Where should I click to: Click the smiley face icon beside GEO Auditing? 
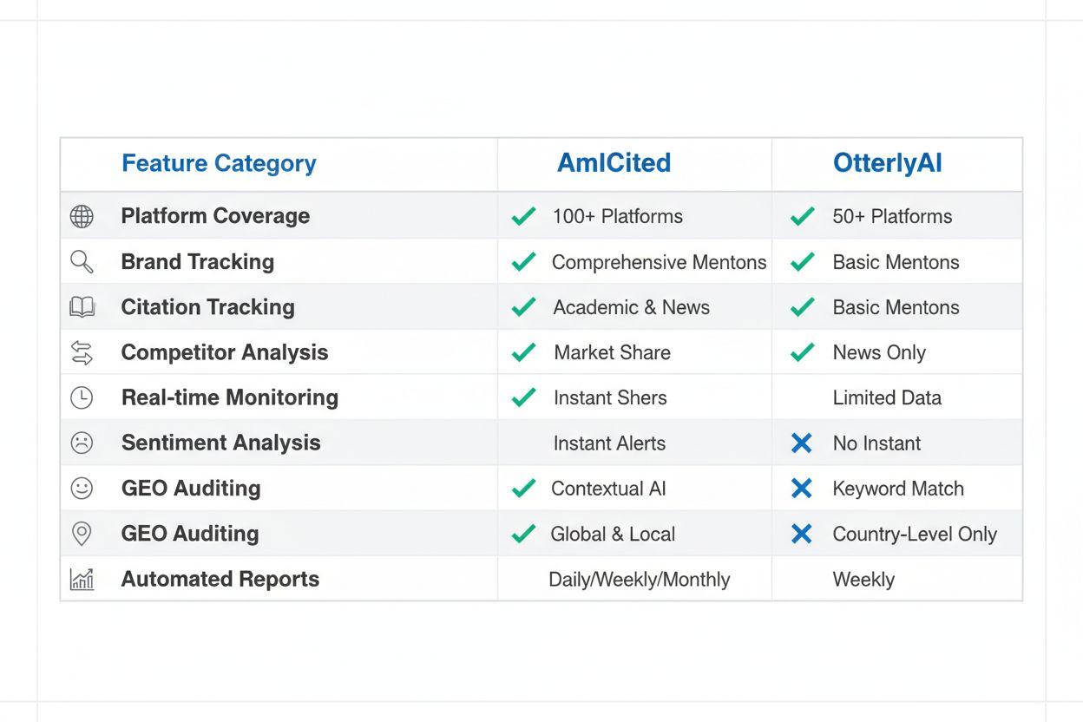click(82, 488)
